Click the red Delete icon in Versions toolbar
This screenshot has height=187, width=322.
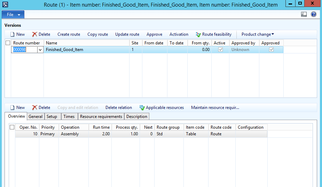pos(34,34)
